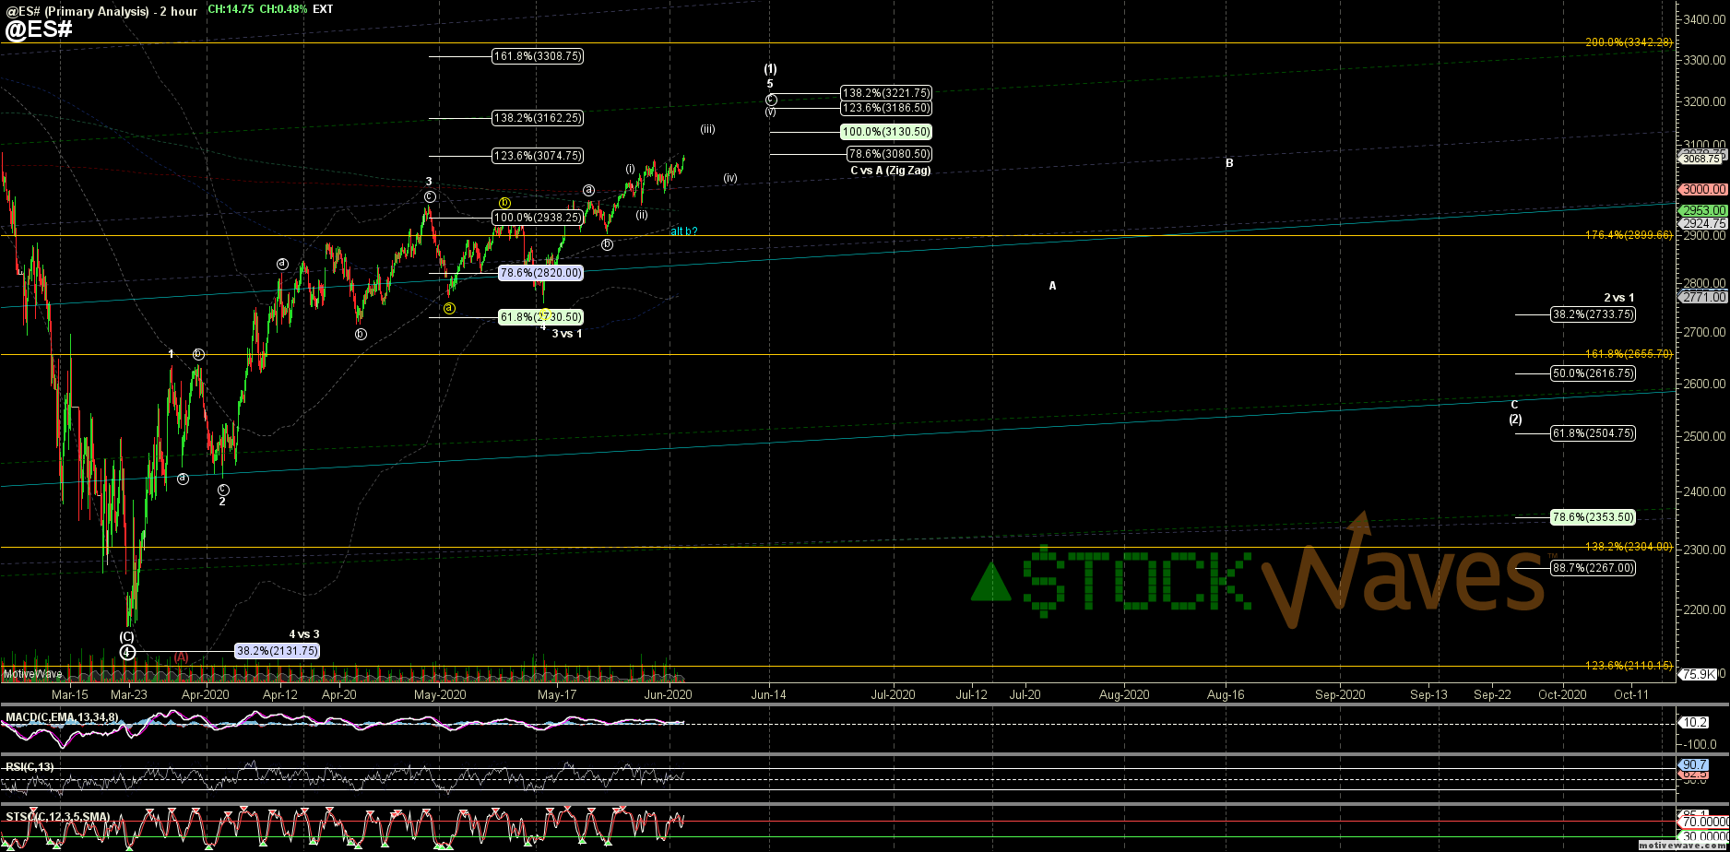Select the '4 vs 3' annotation
1730x852 pixels.
point(304,634)
